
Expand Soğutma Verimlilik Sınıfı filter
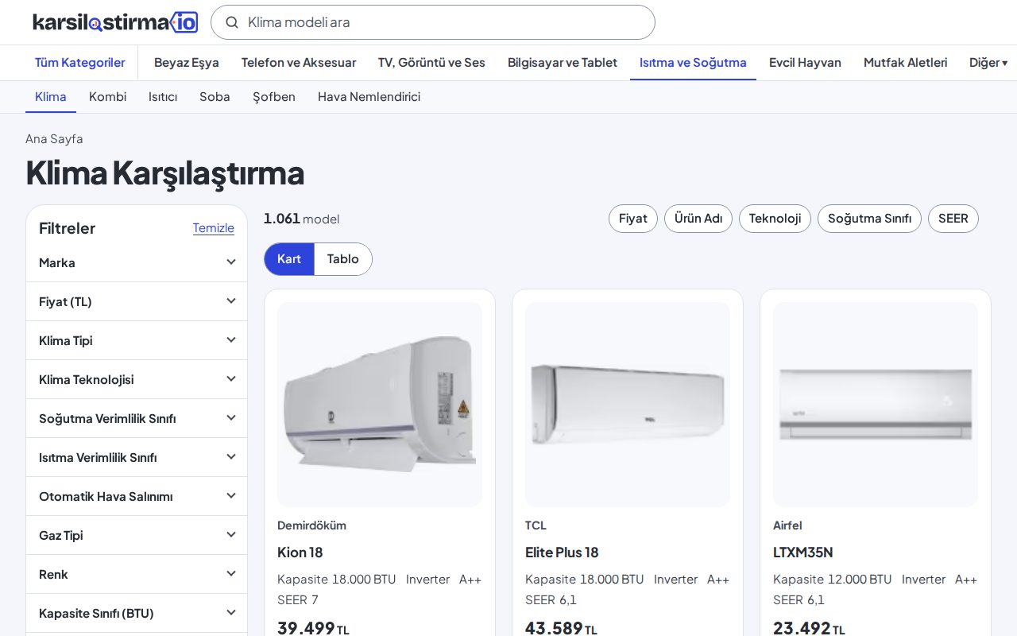click(x=137, y=418)
